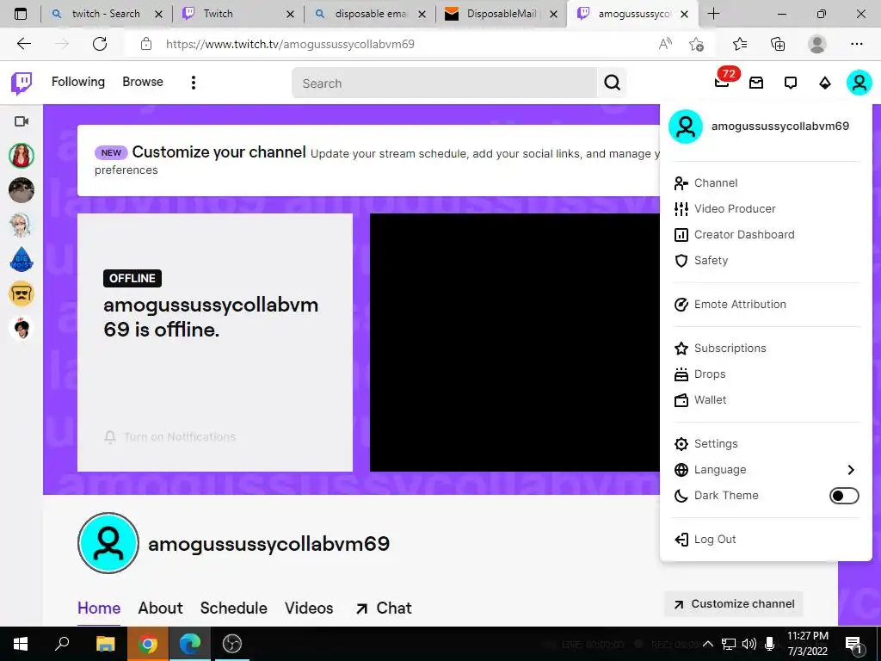The height and width of the screenshot is (661, 881).
Task: Click the tab actions menu icon
Action: [x=21, y=14]
